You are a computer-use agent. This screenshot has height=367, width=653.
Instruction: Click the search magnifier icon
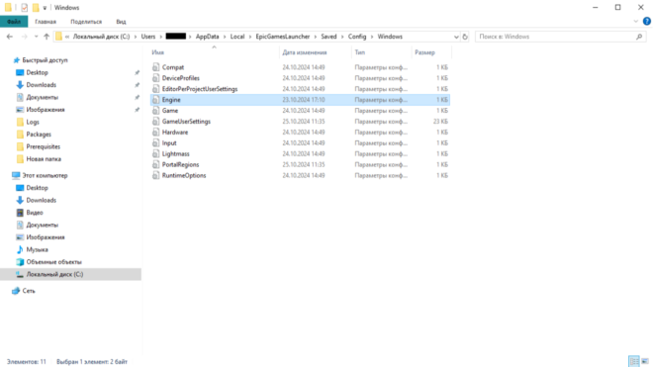click(639, 37)
